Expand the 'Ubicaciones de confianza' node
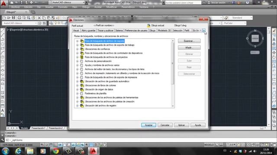 [x=77, y=49]
